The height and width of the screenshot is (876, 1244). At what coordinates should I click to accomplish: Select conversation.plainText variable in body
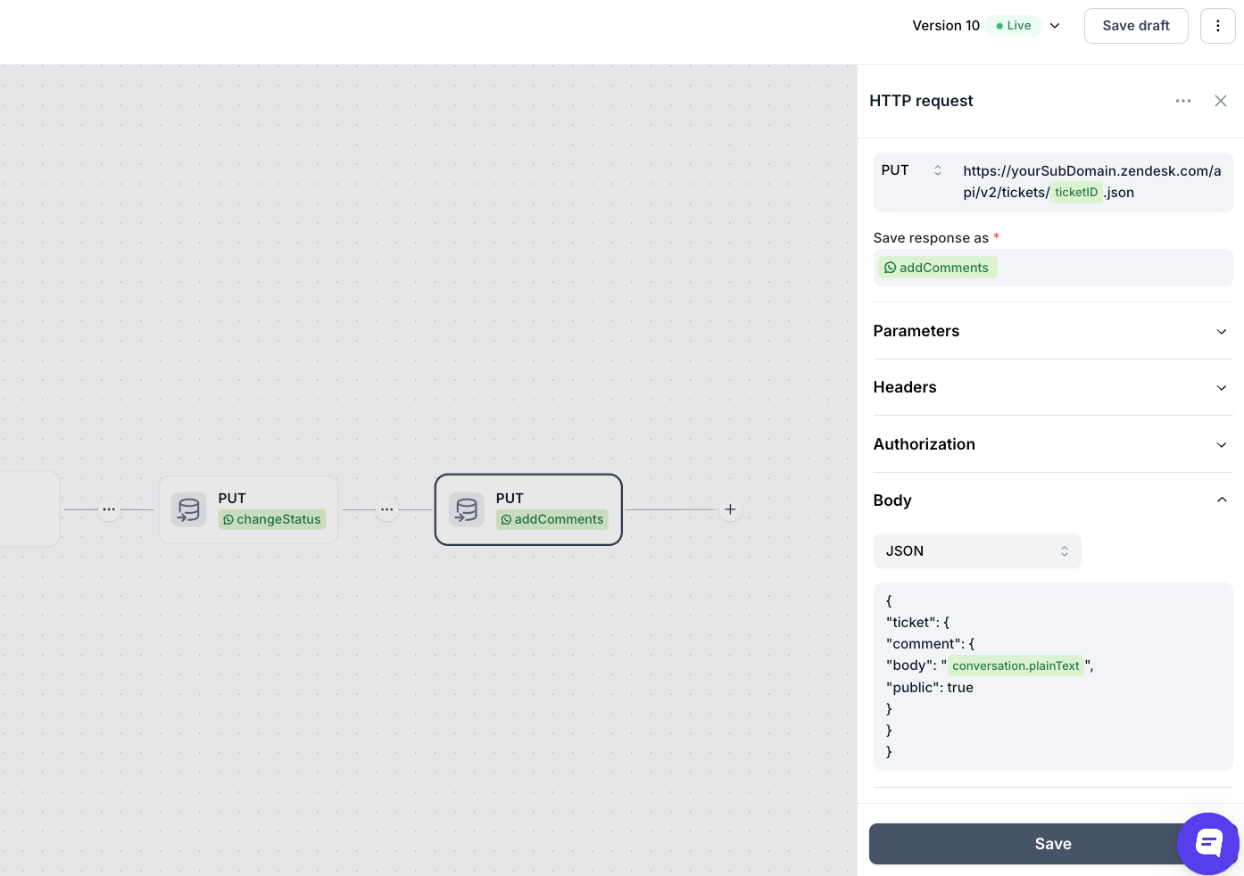pos(1016,665)
